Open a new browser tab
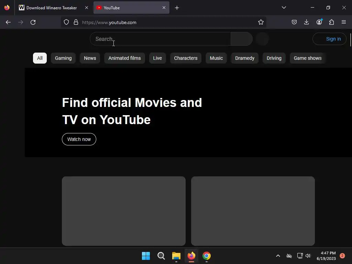Image resolution: width=352 pixels, height=264 pixels. click(177, 8)
